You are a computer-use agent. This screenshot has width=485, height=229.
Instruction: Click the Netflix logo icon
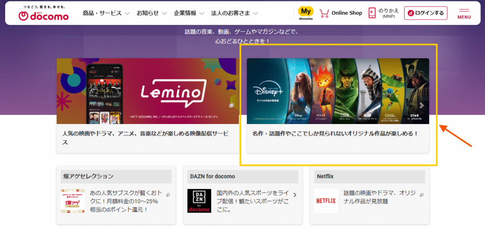click(x=326, y=201)
